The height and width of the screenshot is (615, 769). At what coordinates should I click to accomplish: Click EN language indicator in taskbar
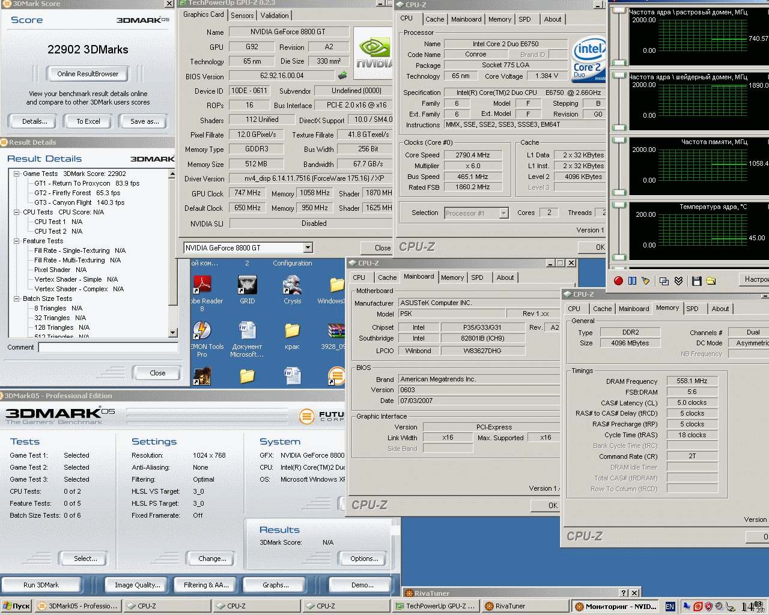tap(670, 607)
